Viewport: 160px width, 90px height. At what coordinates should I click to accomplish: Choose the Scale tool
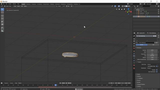coord(2,21)
